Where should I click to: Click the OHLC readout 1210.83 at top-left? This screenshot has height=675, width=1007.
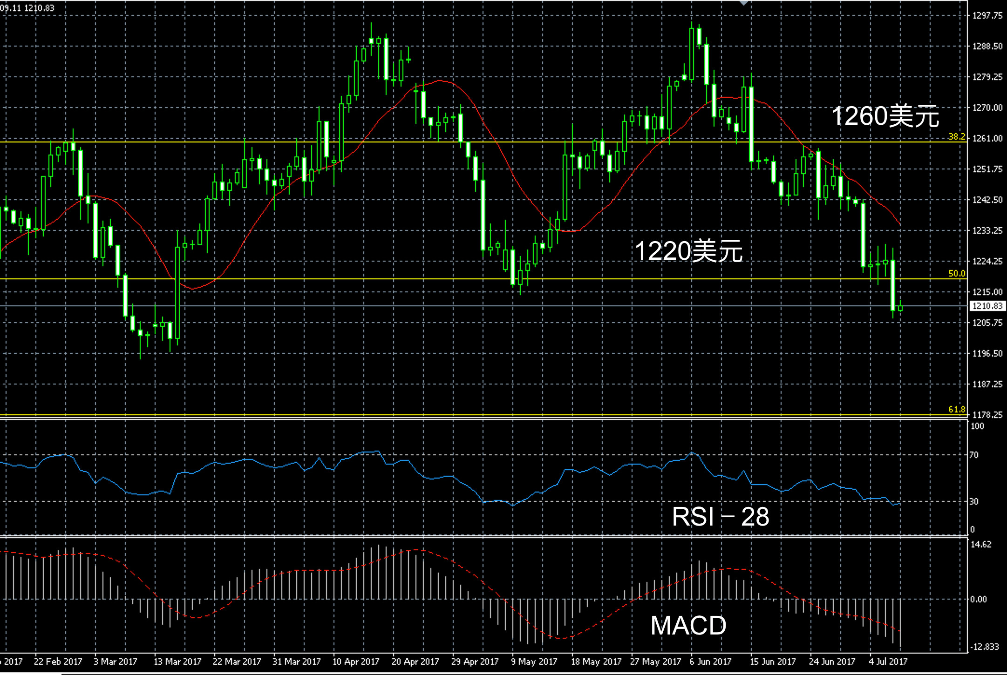click(x=39, y=8)
